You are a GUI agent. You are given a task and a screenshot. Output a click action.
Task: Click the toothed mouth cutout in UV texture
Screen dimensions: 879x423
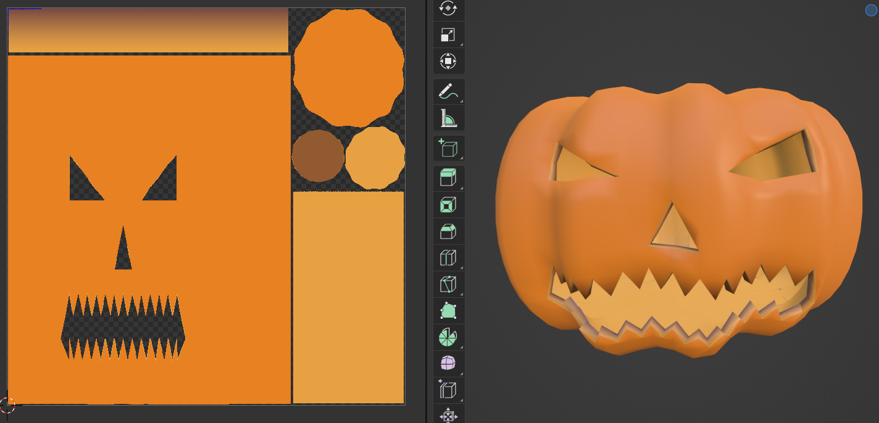click(123, 327)
